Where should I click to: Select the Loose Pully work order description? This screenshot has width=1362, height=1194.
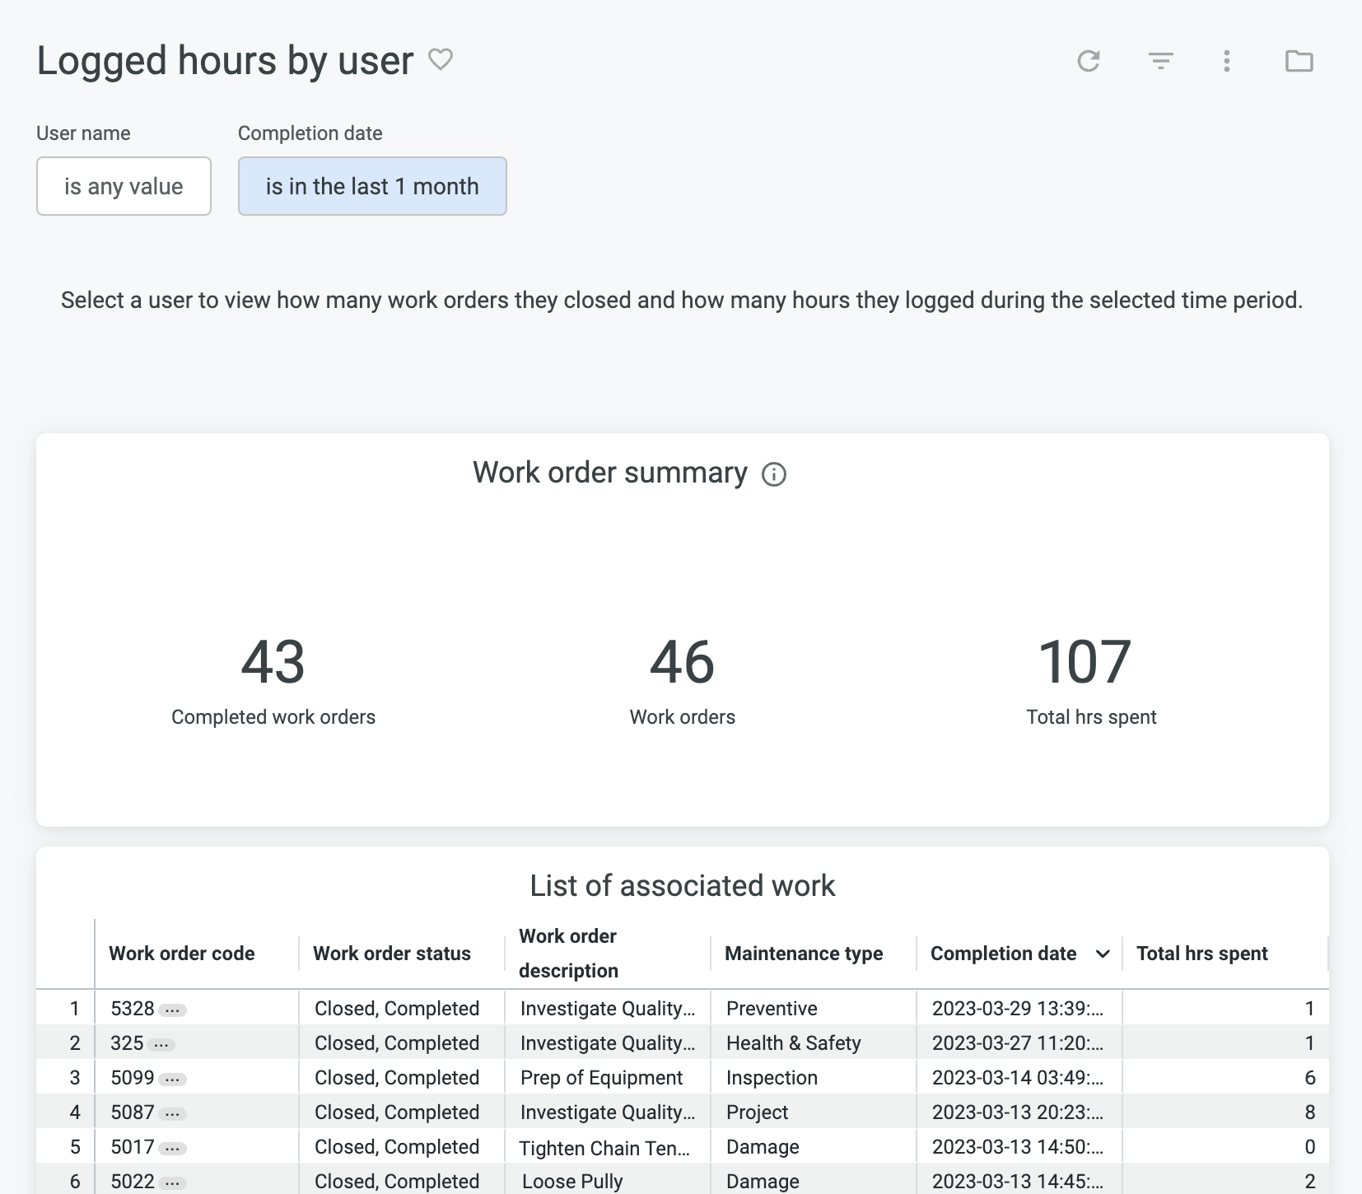(x=571, y=1181)
